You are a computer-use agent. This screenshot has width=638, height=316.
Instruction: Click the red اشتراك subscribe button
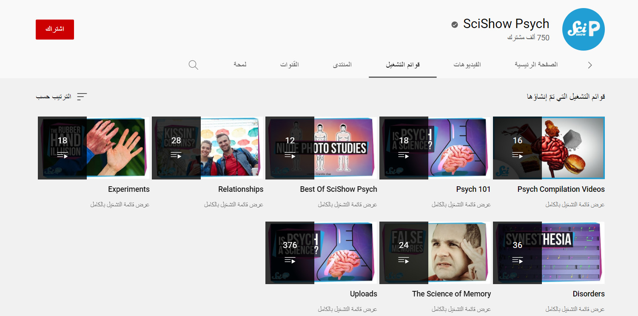click(x=54, y=29)
